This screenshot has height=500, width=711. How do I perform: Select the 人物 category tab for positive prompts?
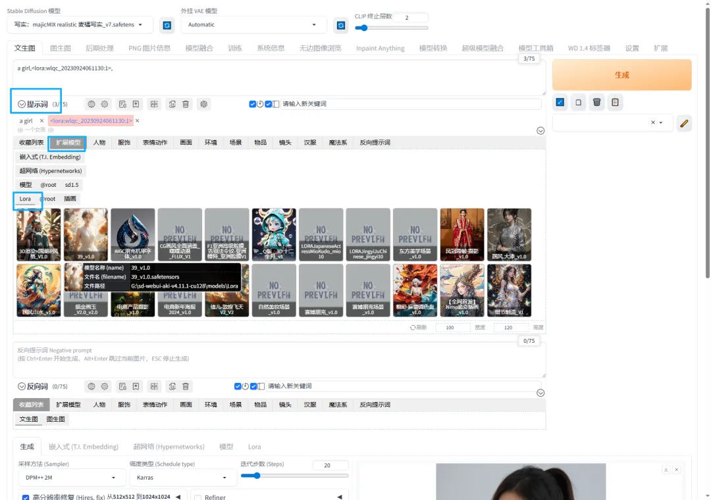99,142
